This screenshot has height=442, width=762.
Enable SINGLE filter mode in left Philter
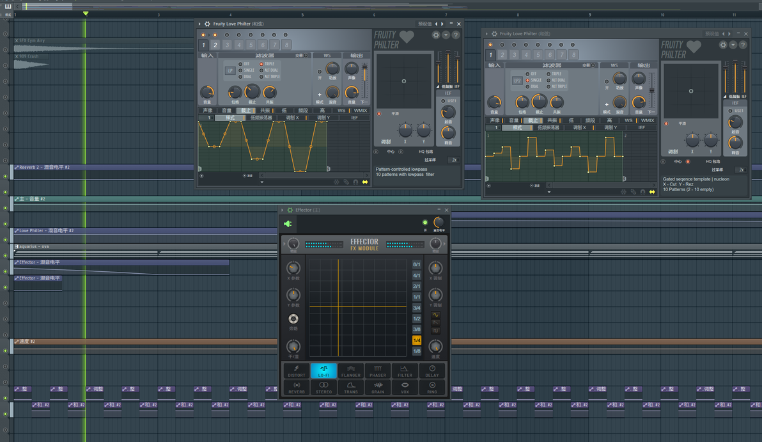[246, 70]
